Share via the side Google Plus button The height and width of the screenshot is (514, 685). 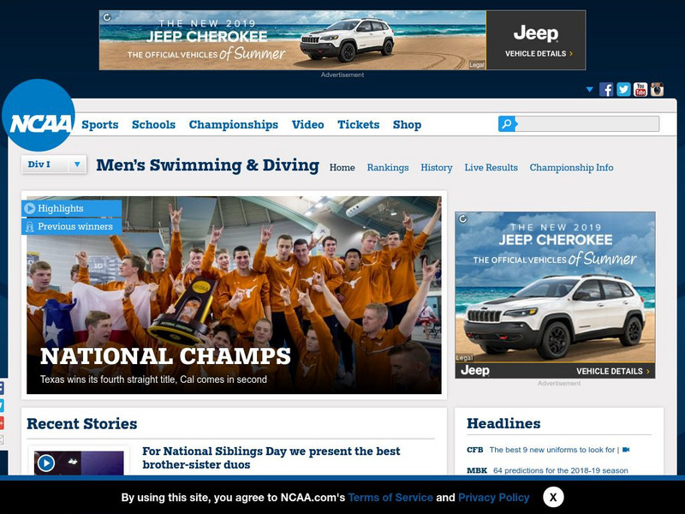2,422
